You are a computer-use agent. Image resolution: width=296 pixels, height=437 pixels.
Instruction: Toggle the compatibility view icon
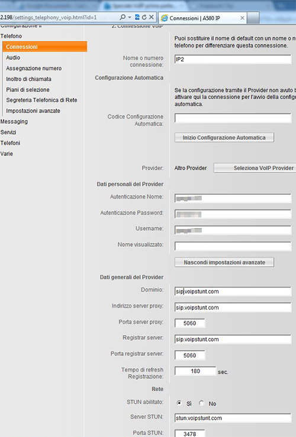point(137,17)
